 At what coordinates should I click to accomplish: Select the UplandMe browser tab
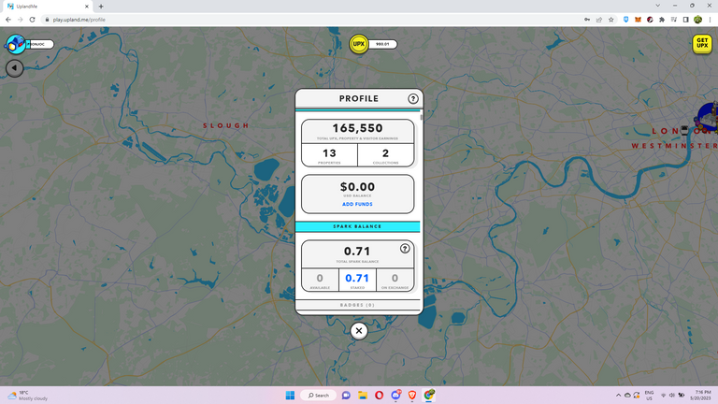click(x=47, y=7)
